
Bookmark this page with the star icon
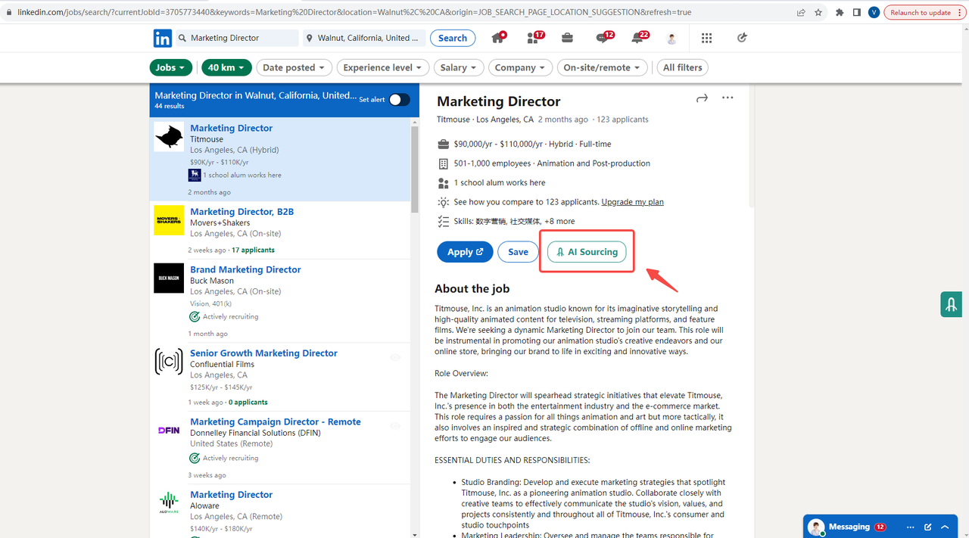pyautogui.click(x=819, y=12)
